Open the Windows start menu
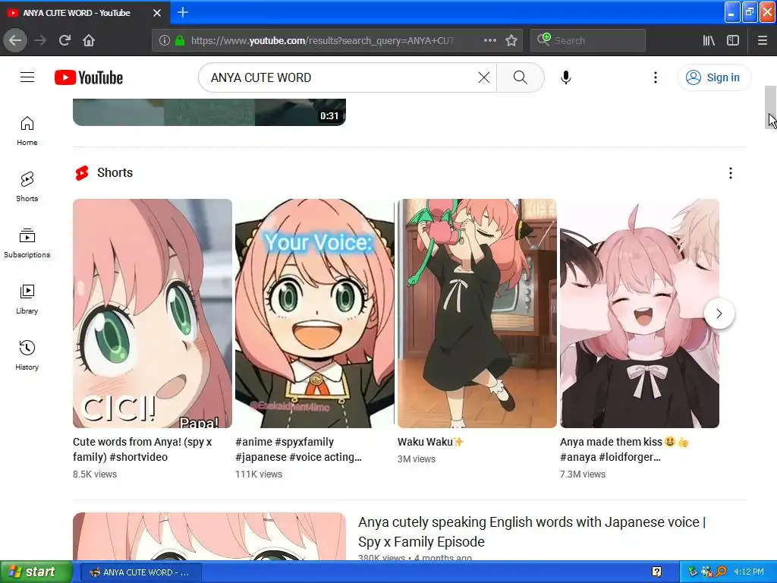Viewport: 777px width, 583px height. (36, 572)
